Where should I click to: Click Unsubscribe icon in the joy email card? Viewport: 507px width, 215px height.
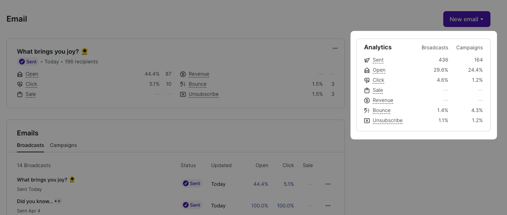tap(183, 94)
